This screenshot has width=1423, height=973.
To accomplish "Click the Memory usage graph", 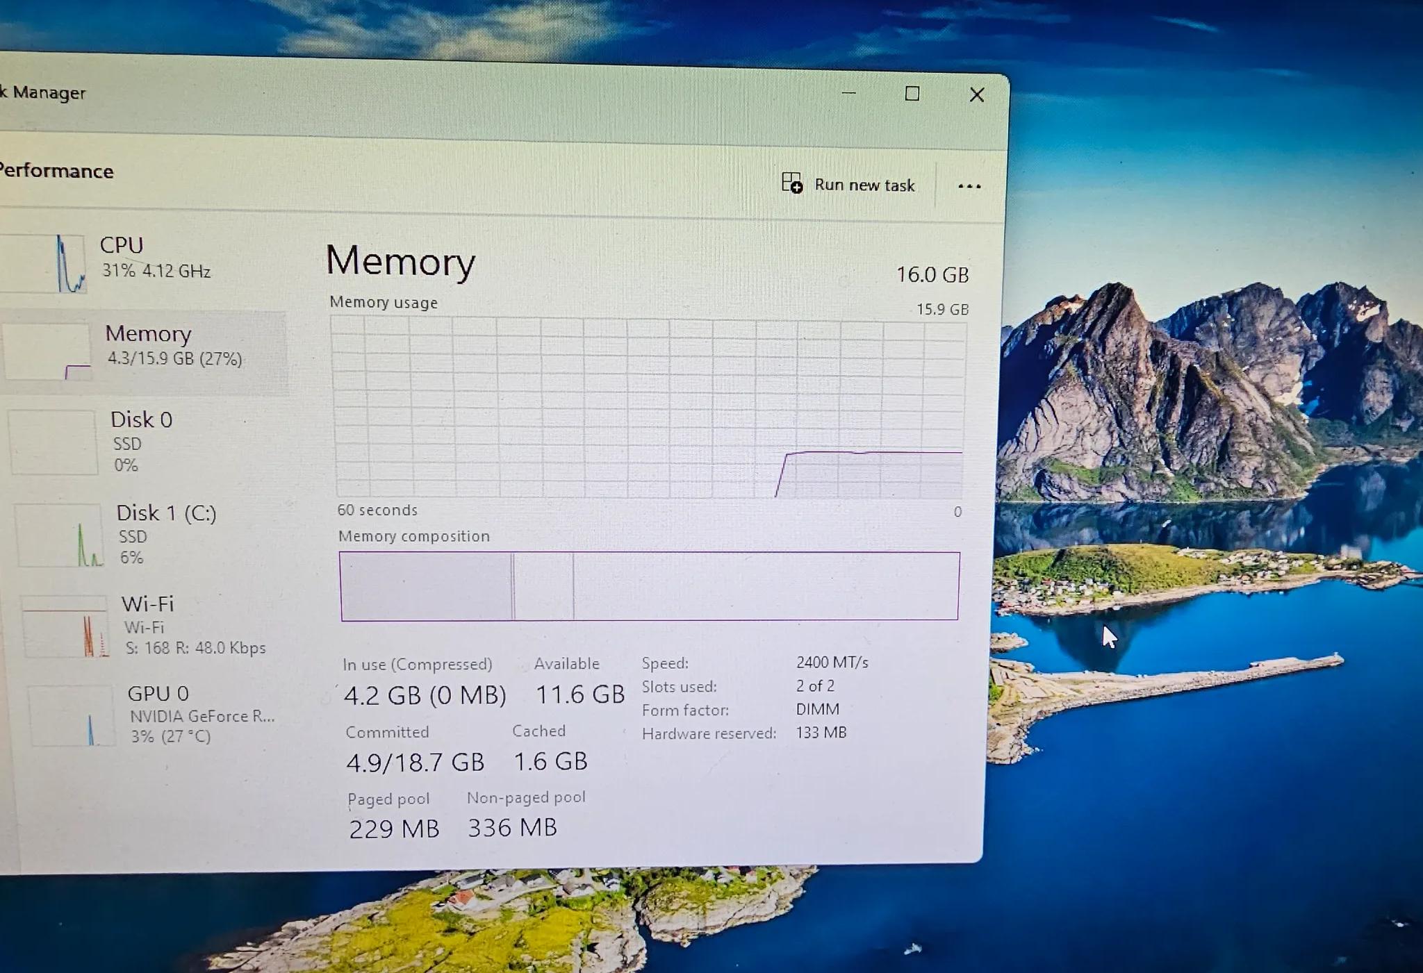I will click(650, 407).
